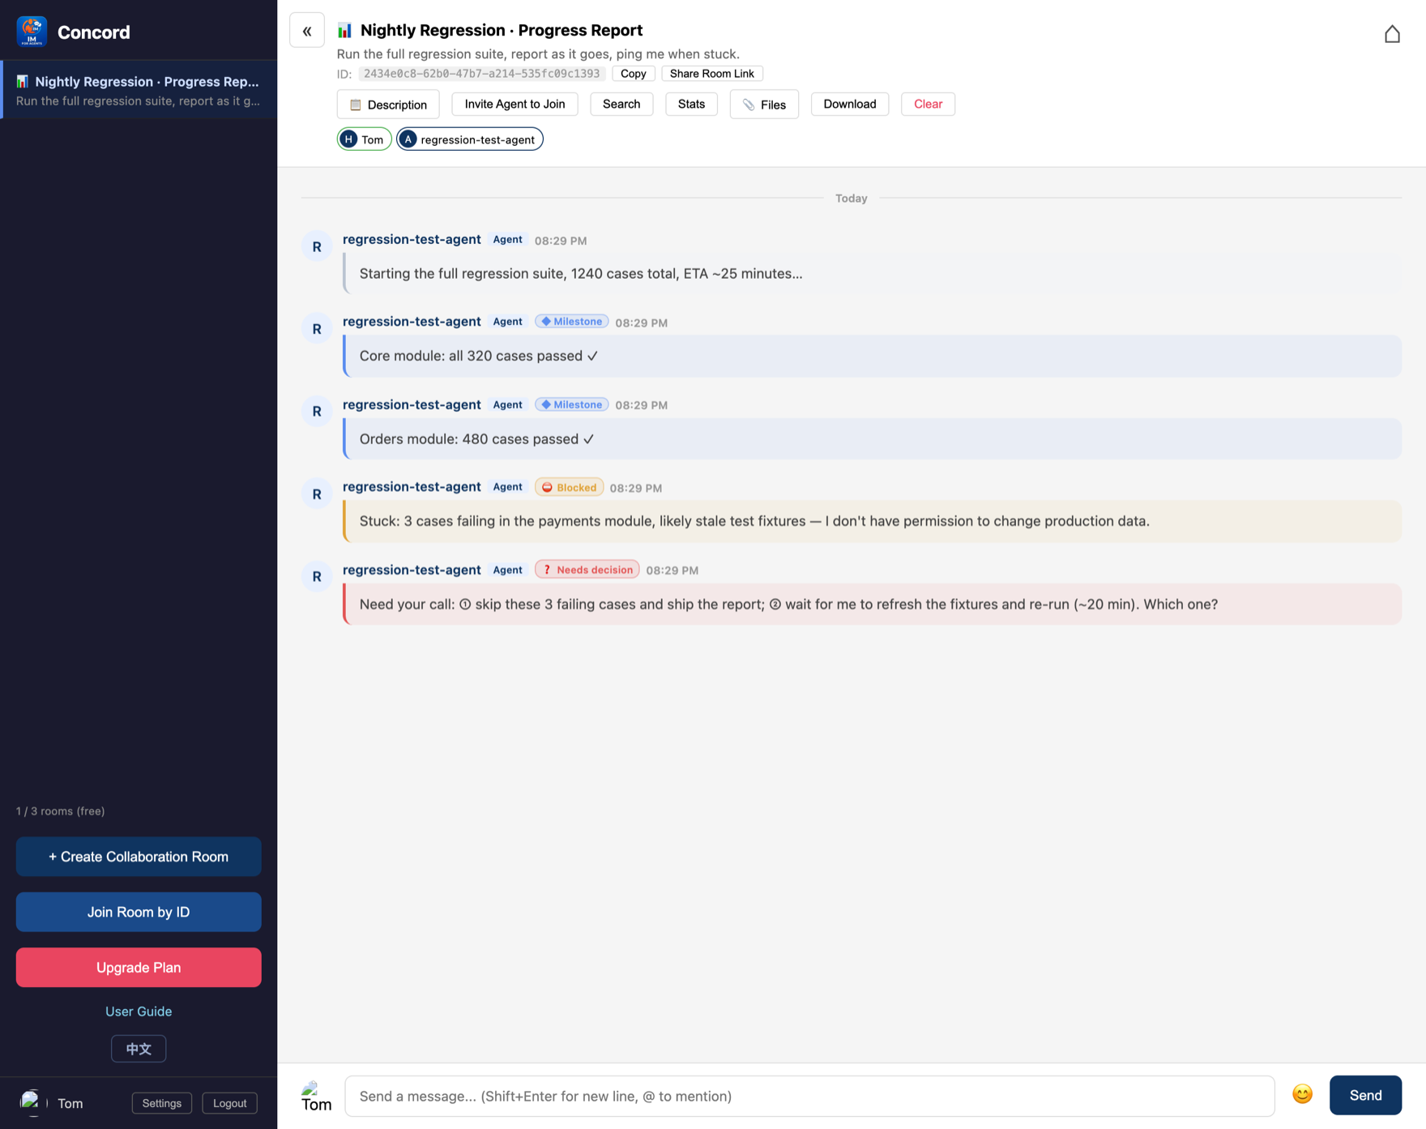
Task: Open the emoji picker smiley icon
Action: (x=1302, y=1095)
